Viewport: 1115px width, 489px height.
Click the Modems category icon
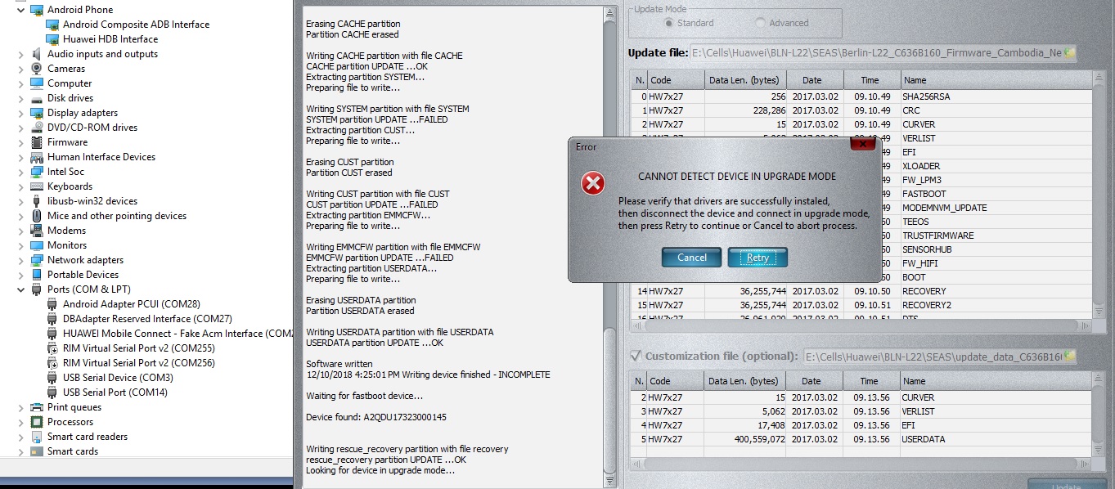[x=37, y=231]
